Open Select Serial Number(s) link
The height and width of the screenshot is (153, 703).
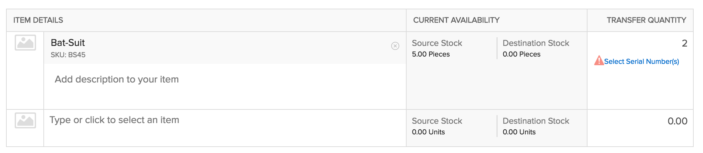click(x=642, y=62)
